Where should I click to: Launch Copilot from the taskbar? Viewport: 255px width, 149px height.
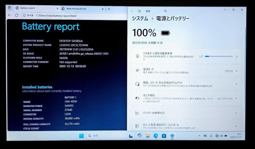coord(139,135)
